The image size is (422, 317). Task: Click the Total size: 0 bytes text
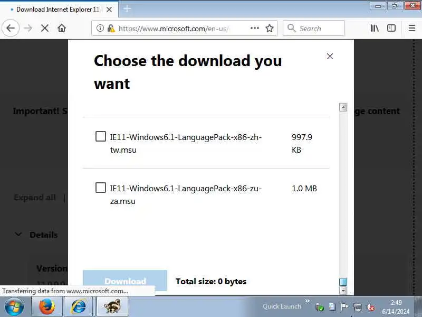tap(211, 282)
